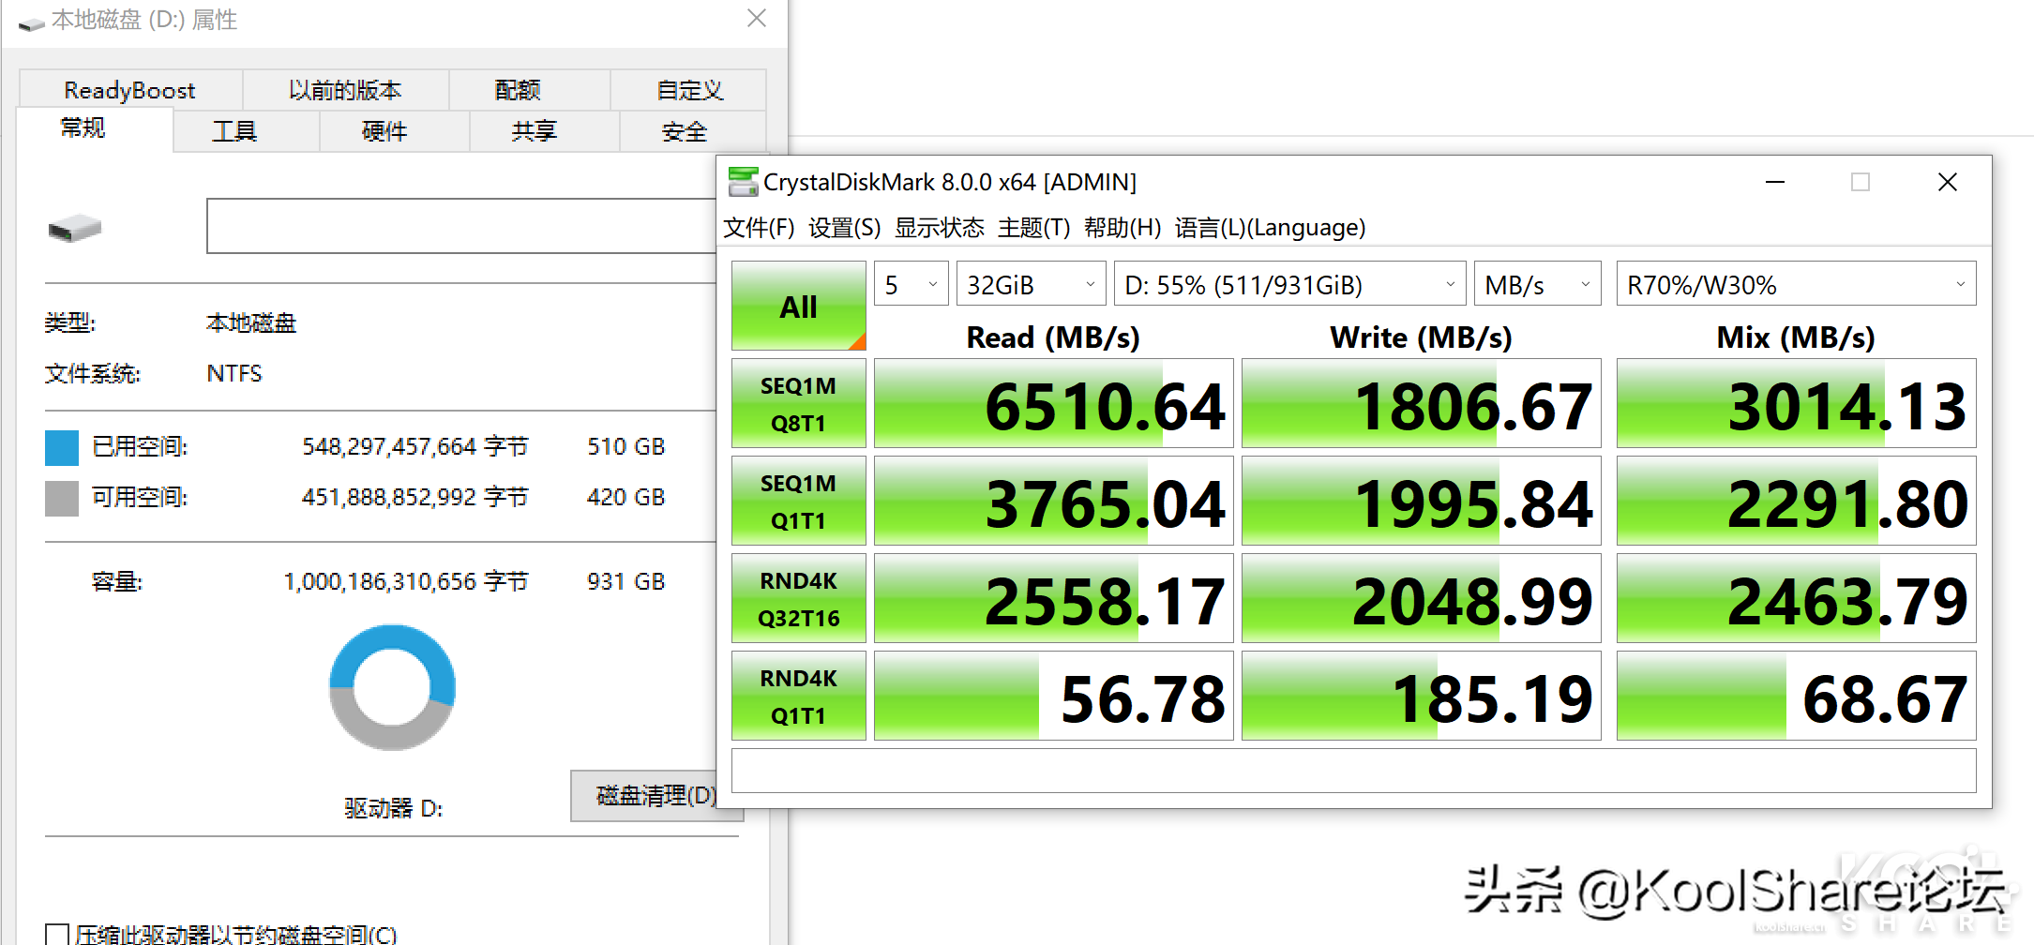Click the capacity value 1,000,186,310,656 字节
This screenshot has height=945, width=2034.
pos(406,582)
